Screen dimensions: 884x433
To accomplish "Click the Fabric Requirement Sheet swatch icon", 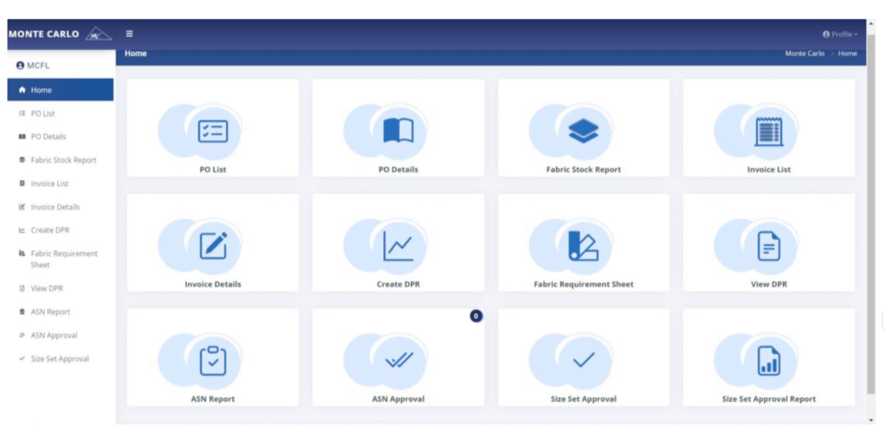I will (x=584, y=247).
